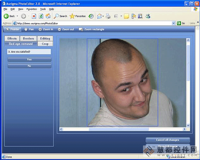Select the Pointer tool

13,29
